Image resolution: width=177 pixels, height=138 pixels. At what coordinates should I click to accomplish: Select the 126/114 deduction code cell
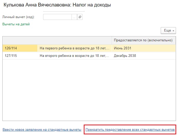point(20,48)
